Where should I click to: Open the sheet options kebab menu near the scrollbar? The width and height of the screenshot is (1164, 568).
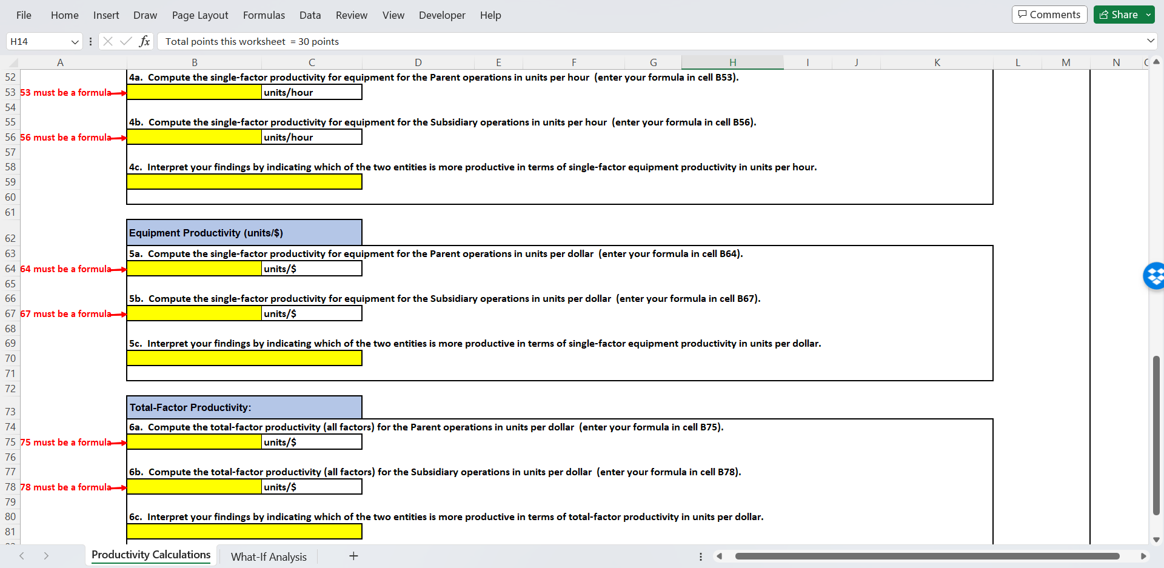(701, 556)
